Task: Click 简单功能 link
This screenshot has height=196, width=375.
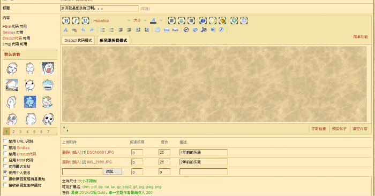Action: tap(361, 37)
